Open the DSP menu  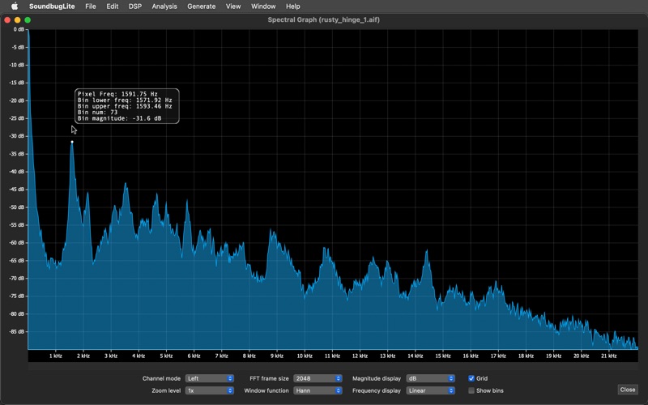pos(135,6)
